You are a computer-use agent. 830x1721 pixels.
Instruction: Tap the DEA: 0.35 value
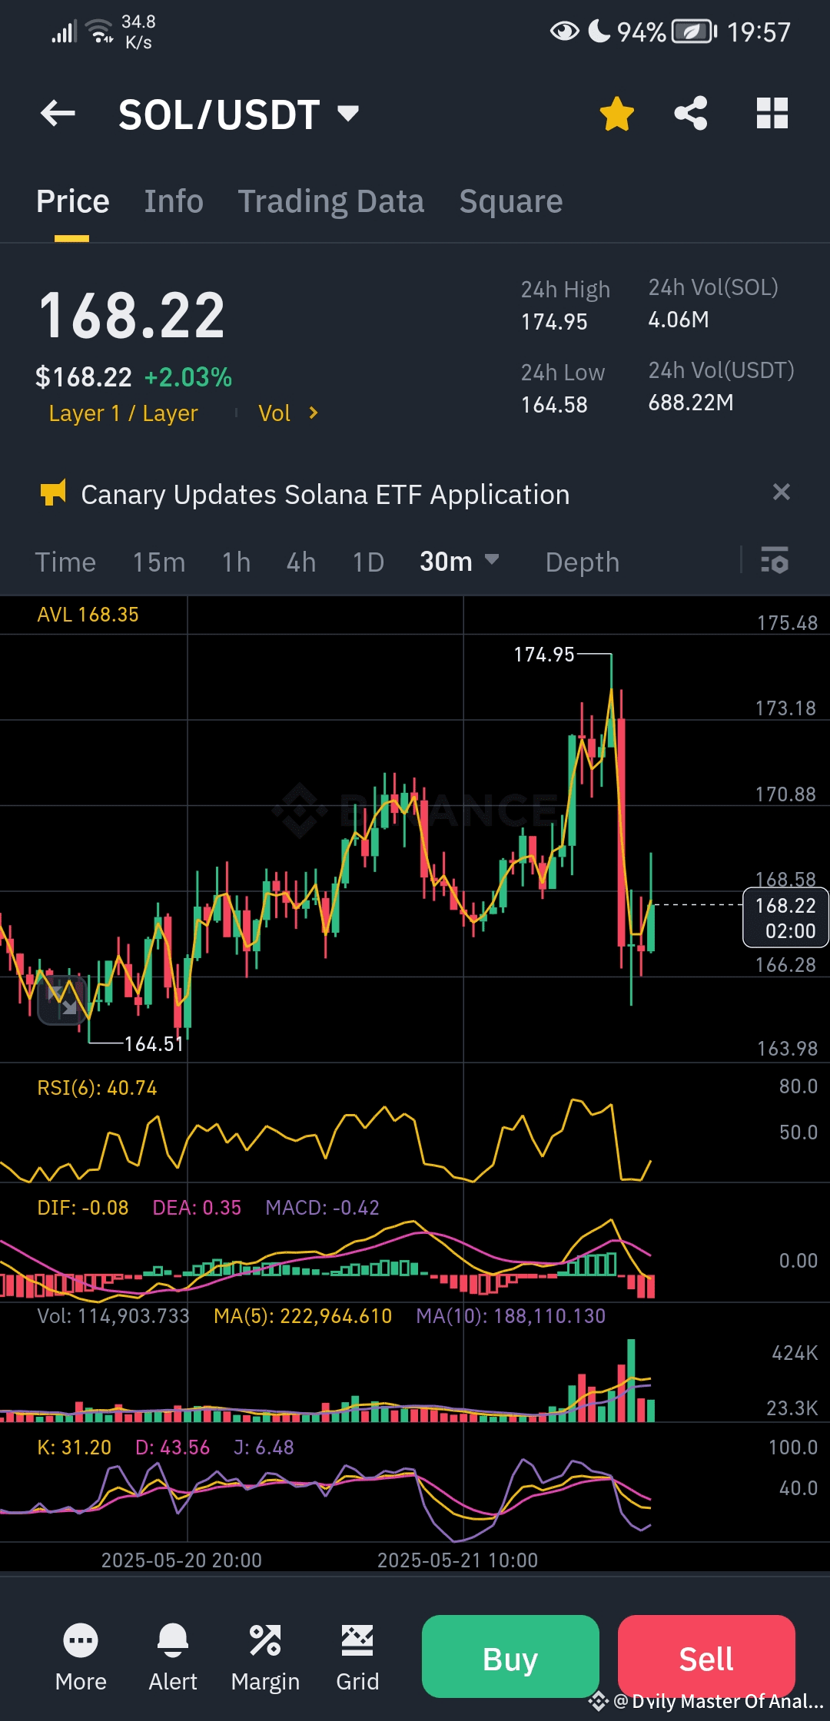[x=197, y=1208]
